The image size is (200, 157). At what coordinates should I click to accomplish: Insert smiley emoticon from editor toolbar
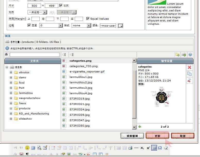pyautogui.click(x=27, y=148)
